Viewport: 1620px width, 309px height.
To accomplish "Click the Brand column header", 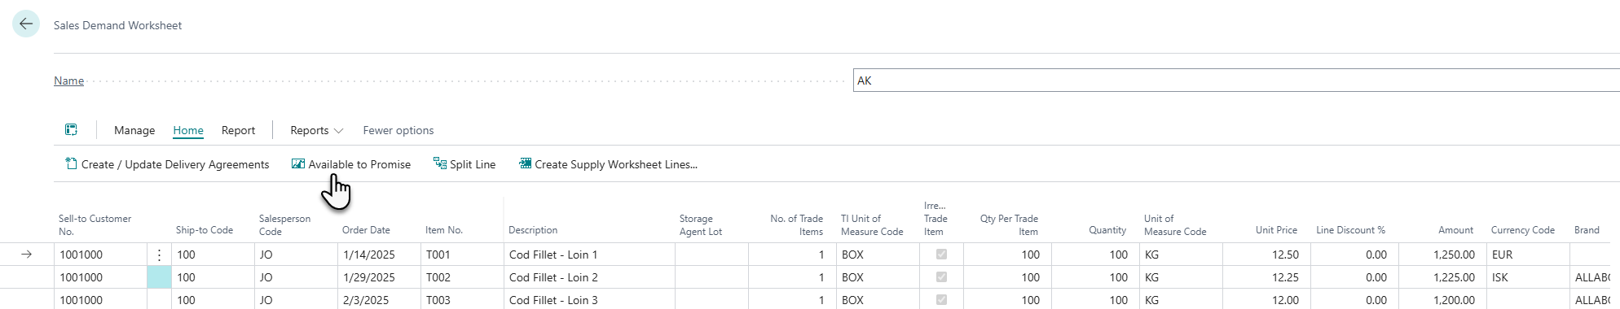I will (x=1587, y=230).
